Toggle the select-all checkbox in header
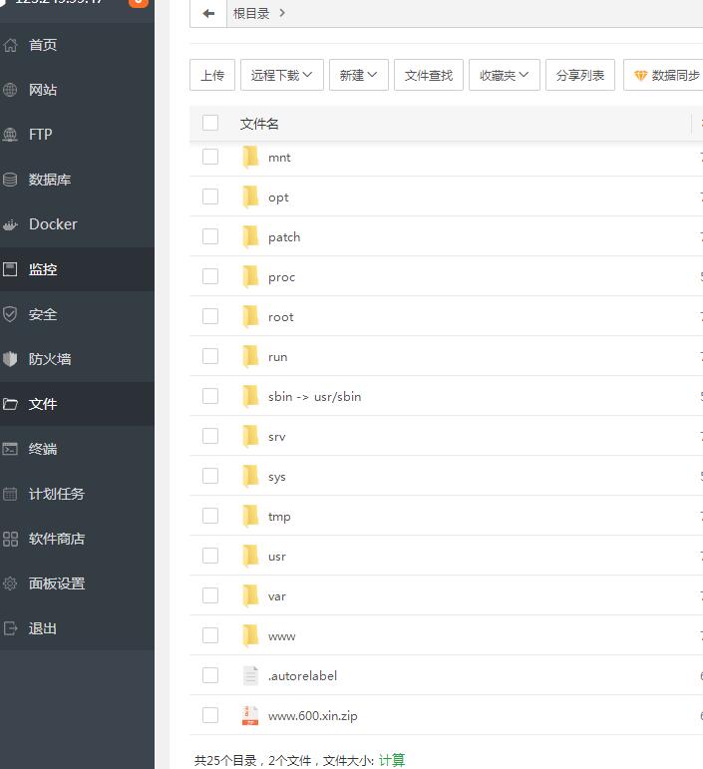Screen dimensions: 703x769 210,123
